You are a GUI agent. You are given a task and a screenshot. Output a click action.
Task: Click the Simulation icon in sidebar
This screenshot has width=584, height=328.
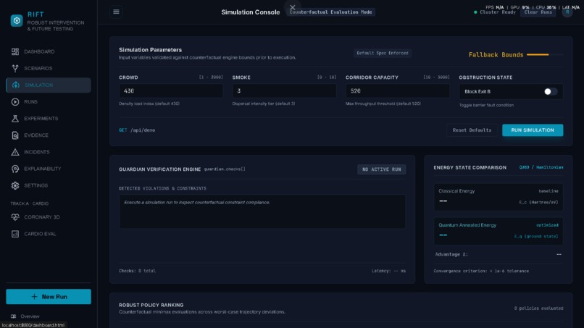pyautogui.click(x=16, y=85)
